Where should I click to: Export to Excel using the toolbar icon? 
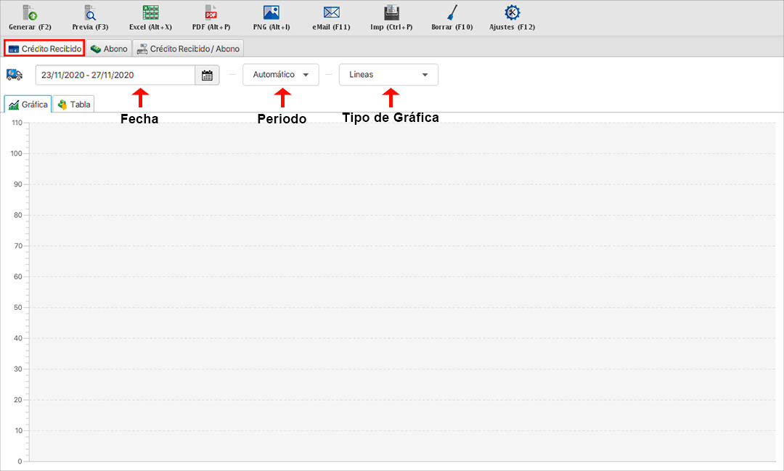[150, 13]
